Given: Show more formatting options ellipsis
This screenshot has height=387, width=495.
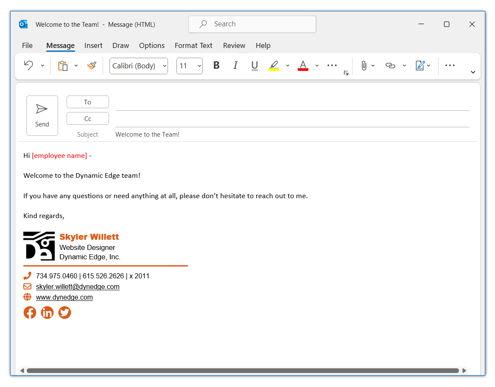Looking at the screenshot, I should click(x=332, y=65).
